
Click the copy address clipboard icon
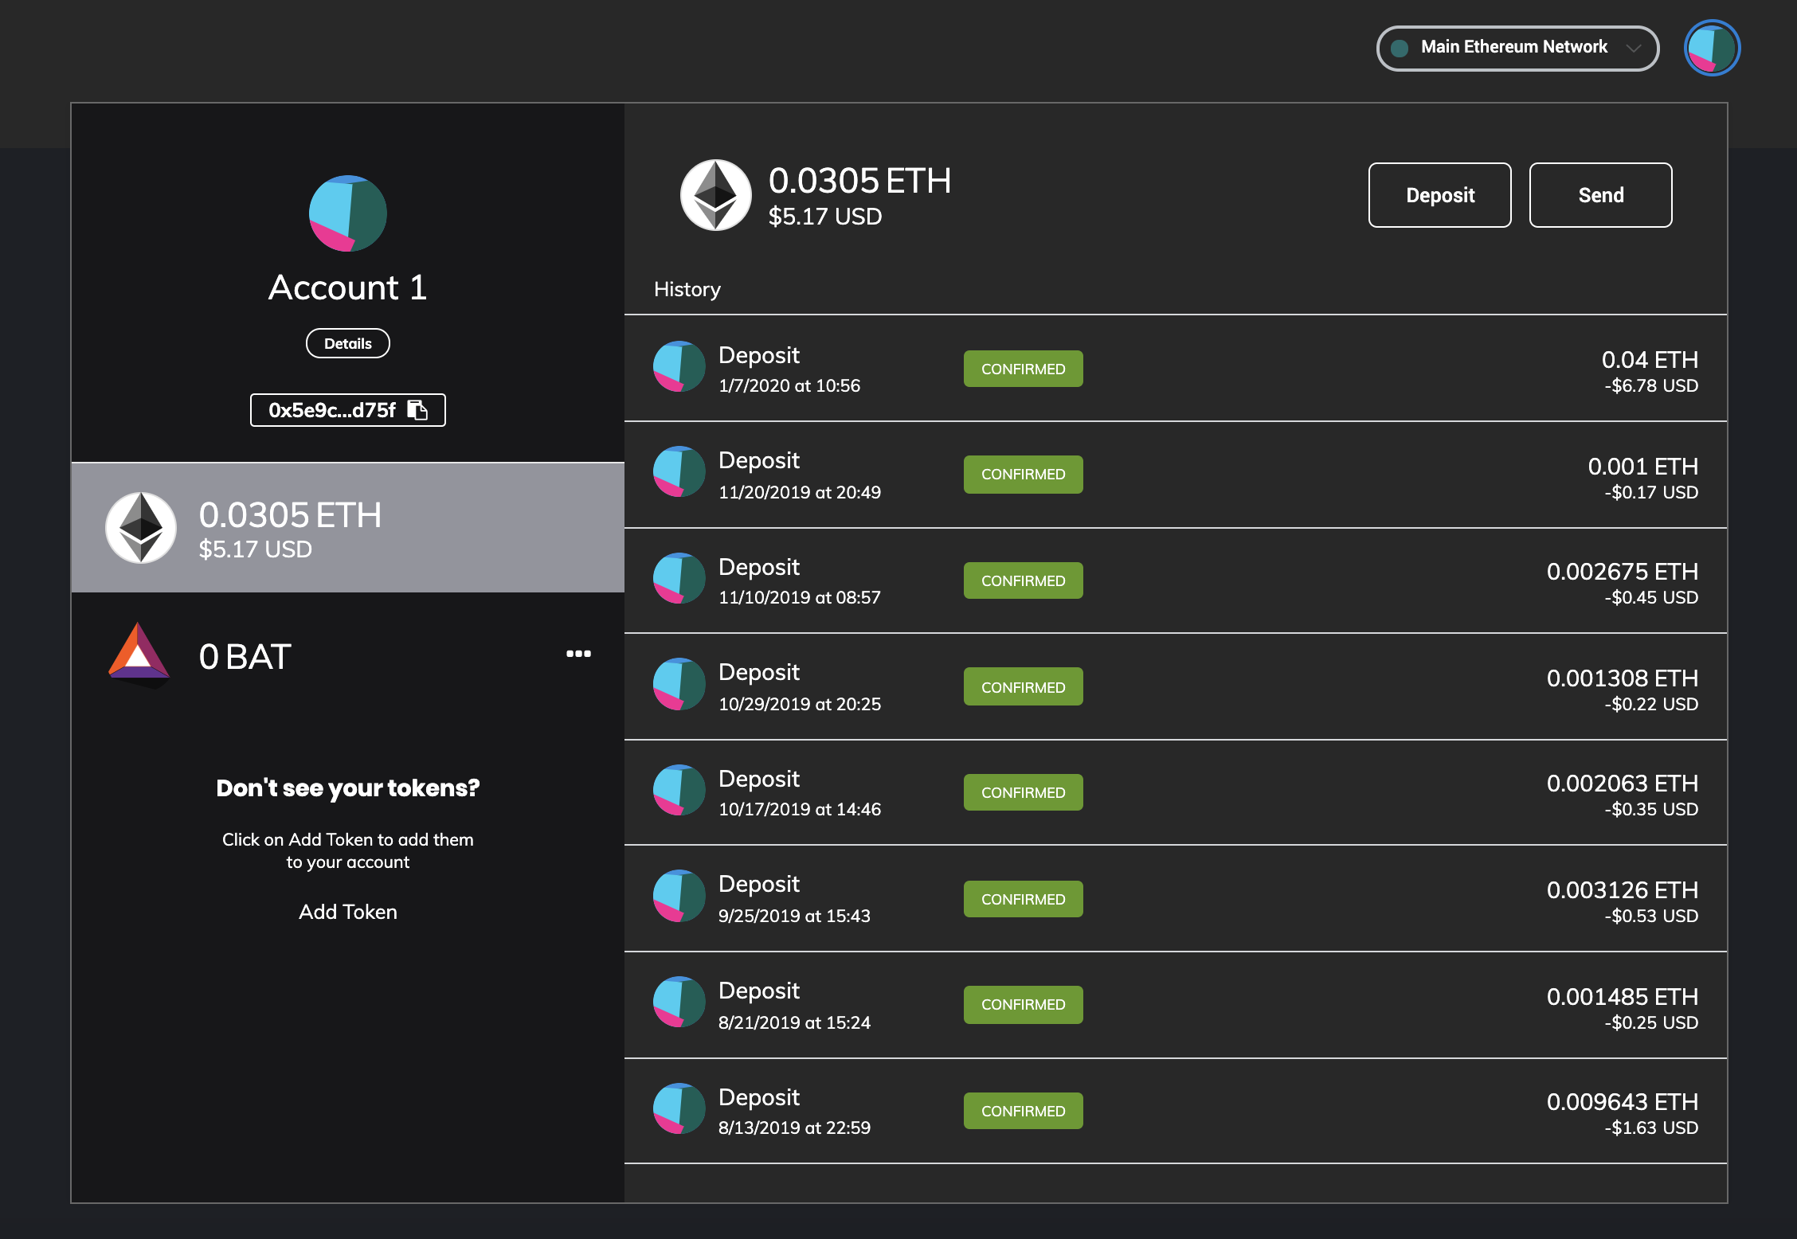tap(417, 410)
